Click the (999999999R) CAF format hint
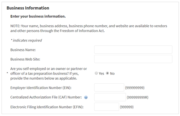 pyautogui.click(x=137, y=97)
